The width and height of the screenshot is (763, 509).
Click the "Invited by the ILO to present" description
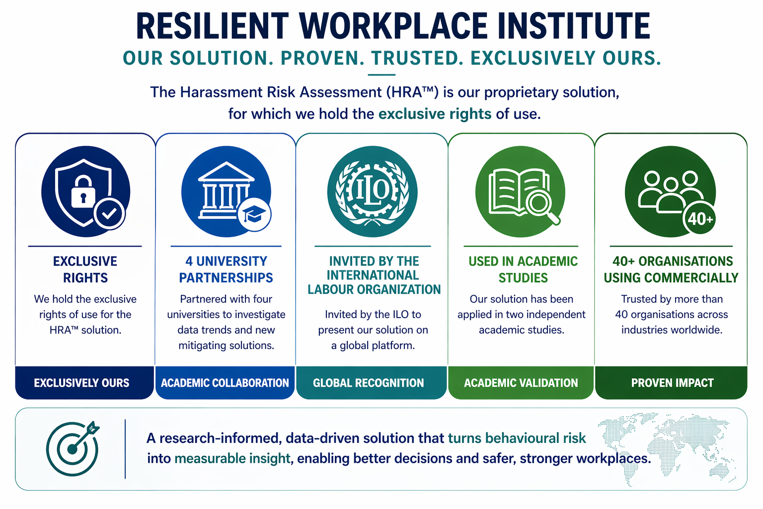(373, 330)
